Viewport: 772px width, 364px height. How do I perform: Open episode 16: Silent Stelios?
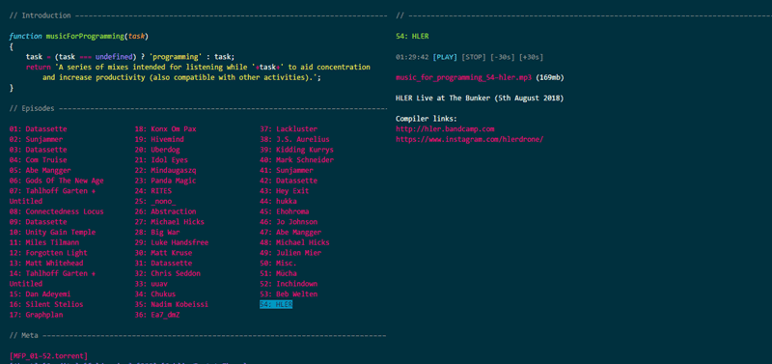coord(46,305)
